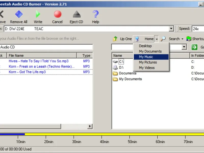Choose Desktop from Home menu
This screenshot has height=153, width=204.
(151, 46)
